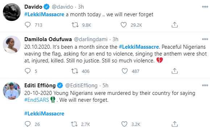
Task: Retweet Editi Effiòng's tweet with 2.7K retweets
Action: [x=74, y=124]
